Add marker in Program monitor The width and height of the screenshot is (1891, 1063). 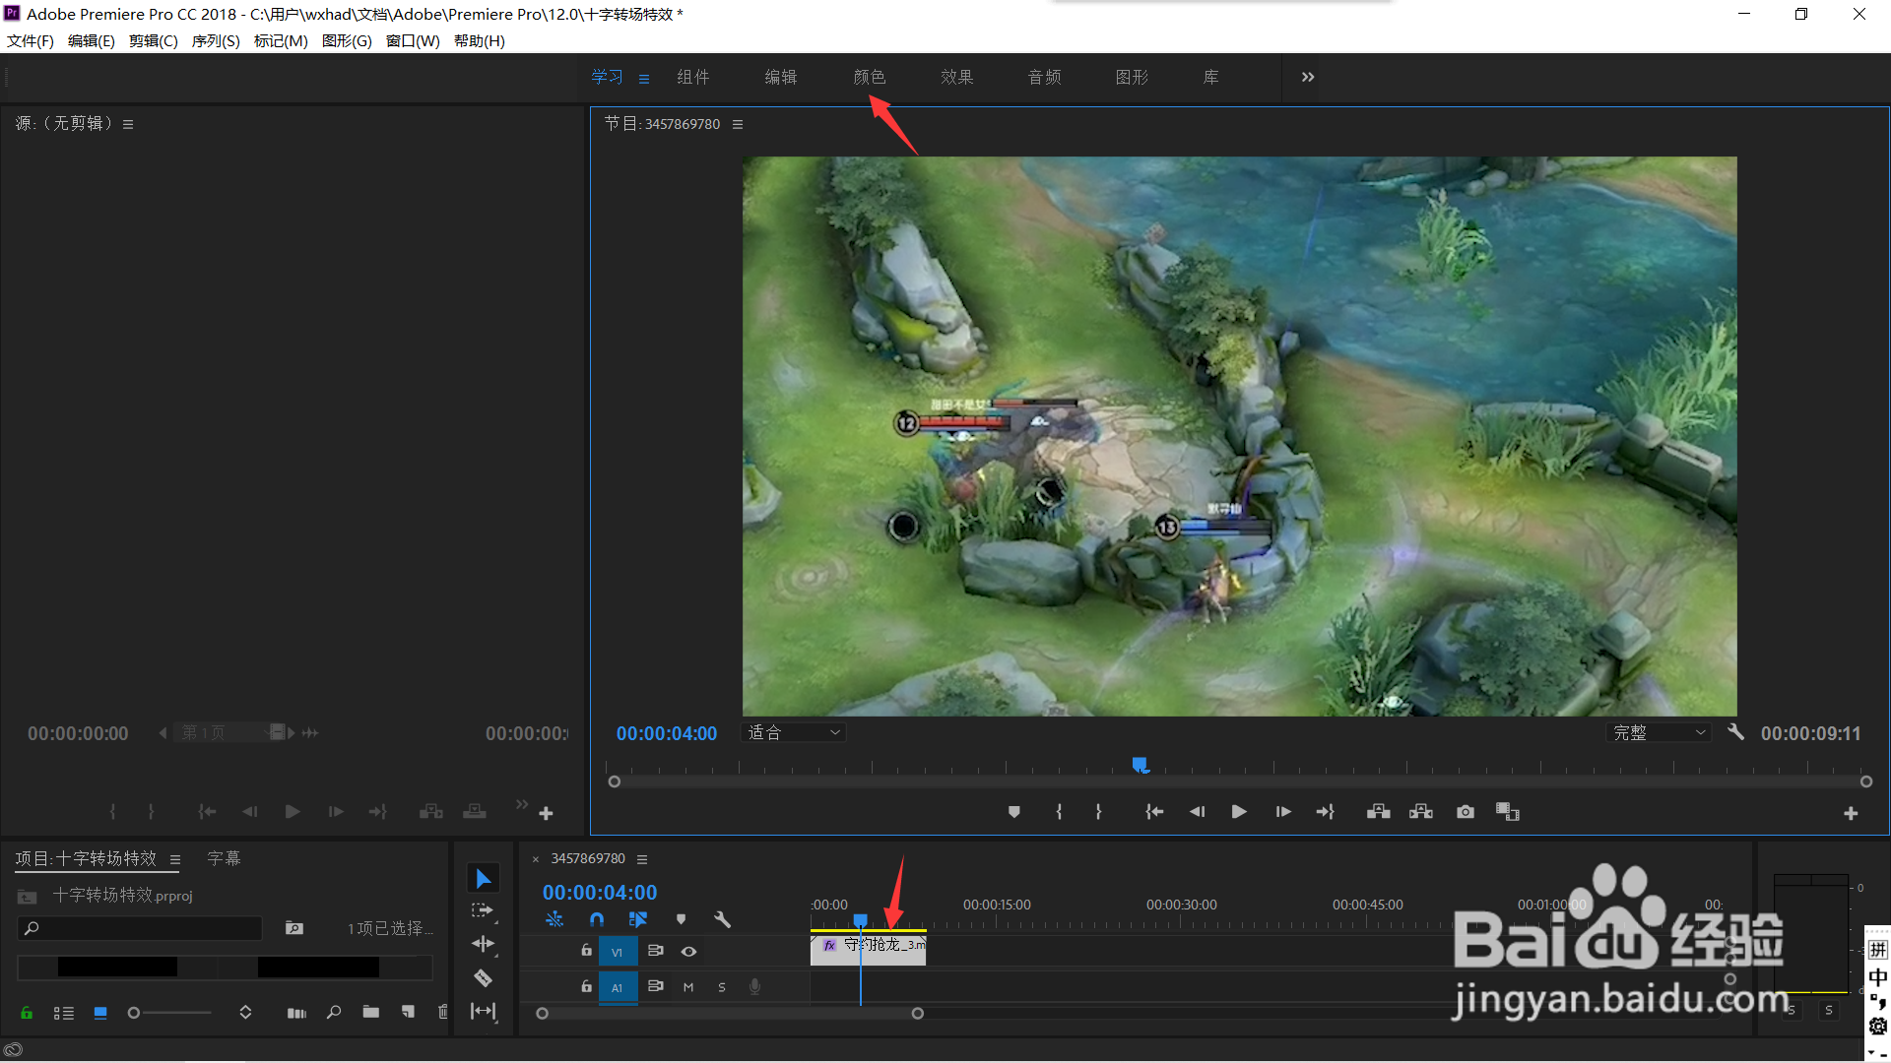(x=1014, y=812)
